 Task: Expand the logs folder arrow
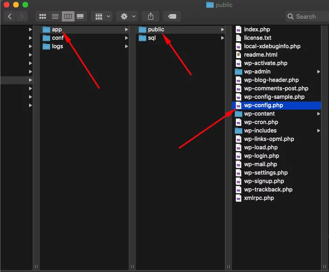coord(127,46)
